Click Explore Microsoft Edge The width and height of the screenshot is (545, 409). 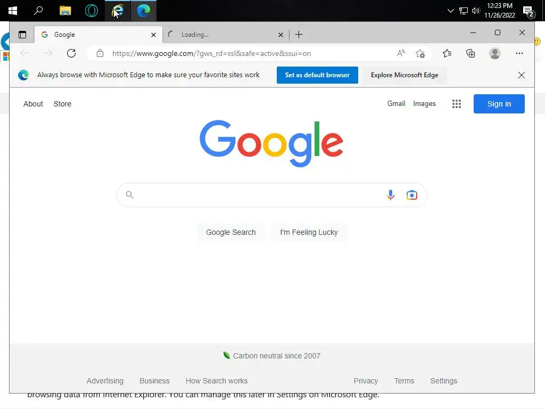pyautogui.click(x=404, y=75)
